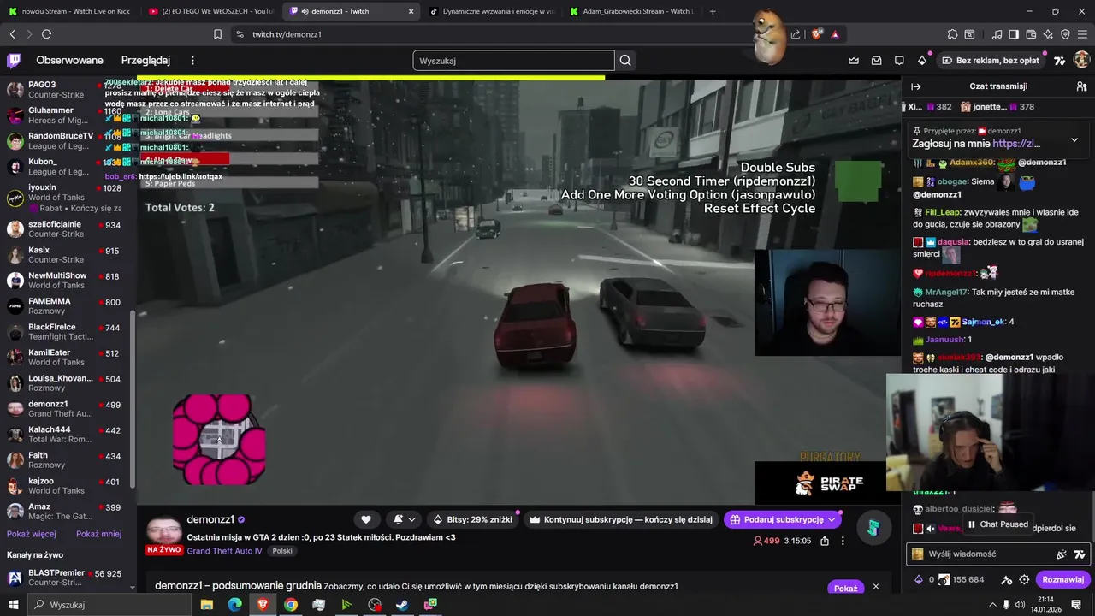1095x616 pixels.
Task: Toggle notification bell for demonzz1
Action: pyautogui.click(x=404, y=519)
